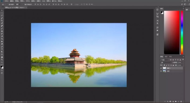Toggle lock all (padlock icon)
Screen dimensions: 190x103
(173, 65)
